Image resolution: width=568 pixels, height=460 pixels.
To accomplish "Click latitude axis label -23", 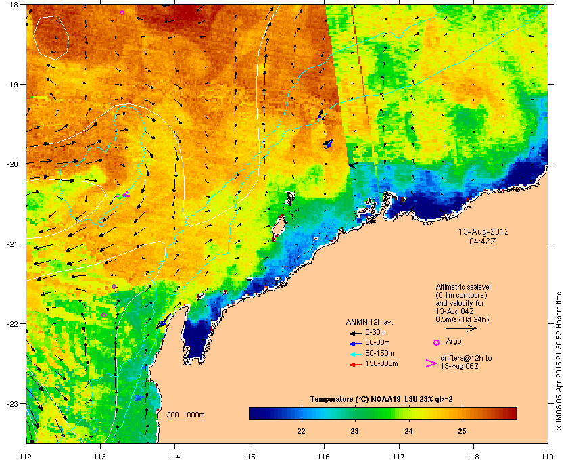I will (x=12, y=403).
